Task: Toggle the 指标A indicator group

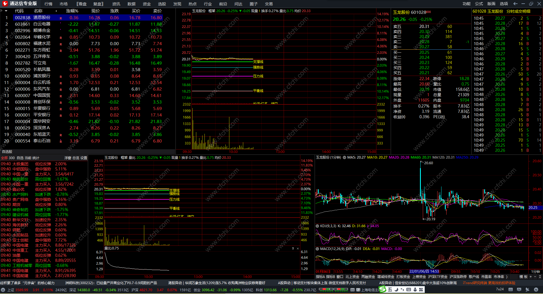Action: [320, 277]
